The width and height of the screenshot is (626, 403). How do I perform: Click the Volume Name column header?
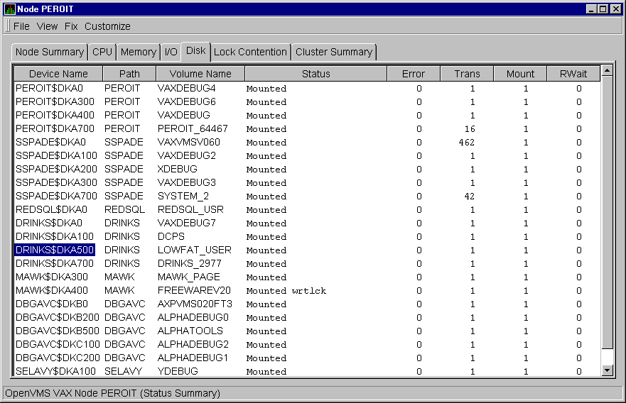(x=200, y=74)
